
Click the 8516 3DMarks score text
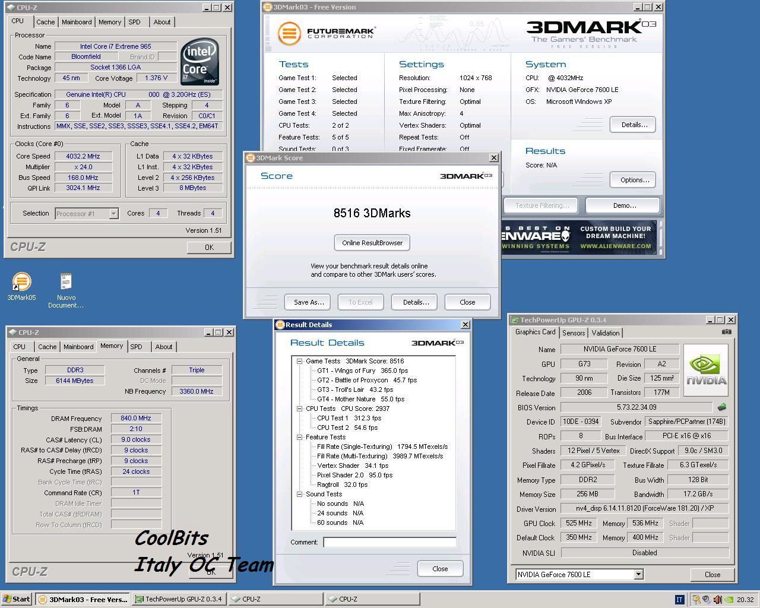pyautogui.click(x=372, y=213)
